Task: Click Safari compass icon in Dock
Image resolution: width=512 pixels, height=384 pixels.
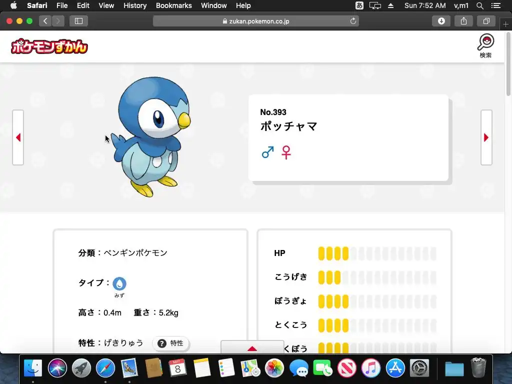Action: [105, 368]
